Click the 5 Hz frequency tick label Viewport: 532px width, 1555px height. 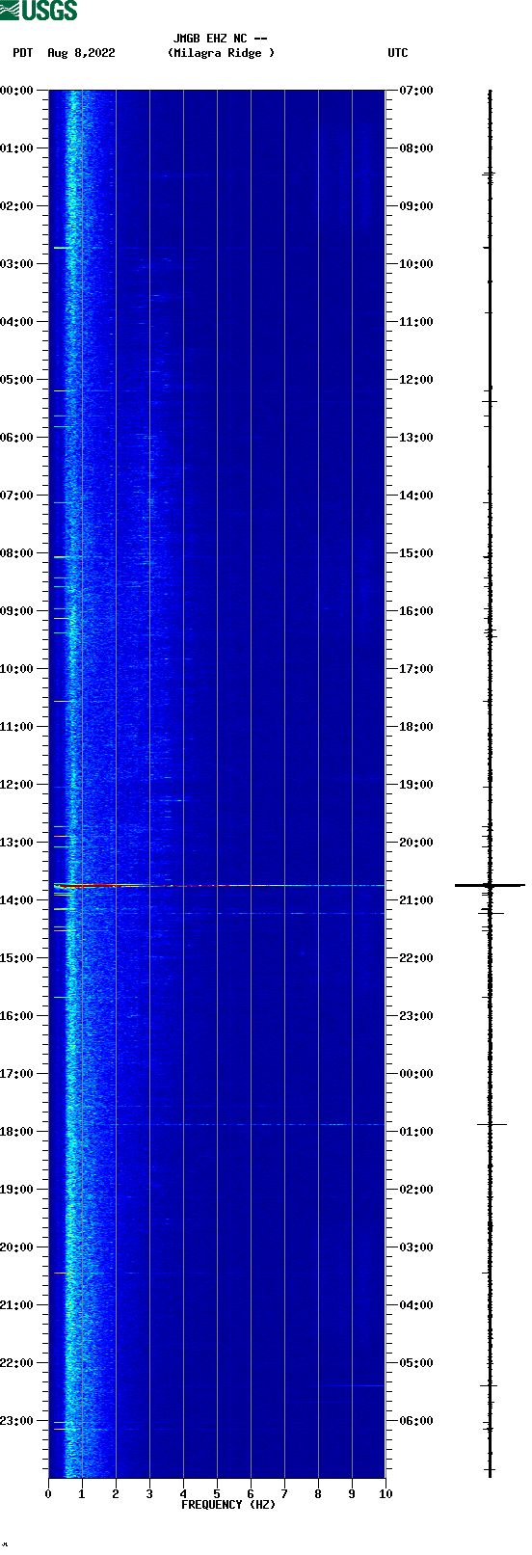click(x=217, y=1494)
